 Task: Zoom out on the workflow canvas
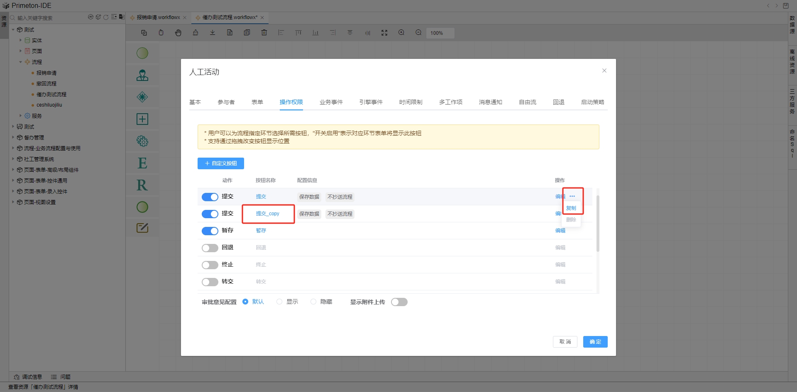click(418, 33)
